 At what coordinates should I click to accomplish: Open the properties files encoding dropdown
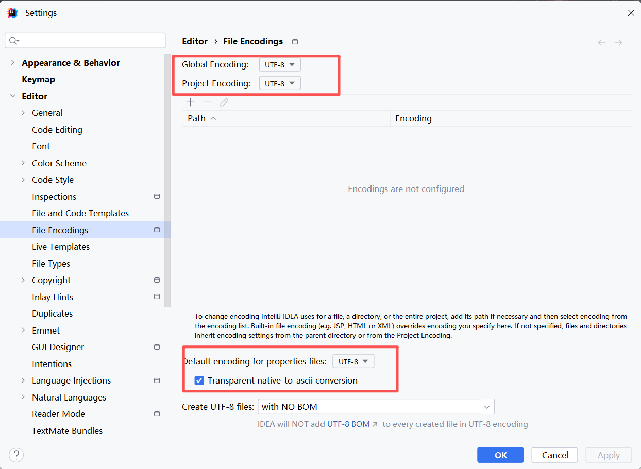coord(353,361)
